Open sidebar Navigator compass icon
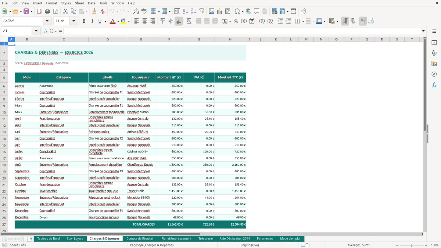 pyautogui.click(x=434, y=74)
